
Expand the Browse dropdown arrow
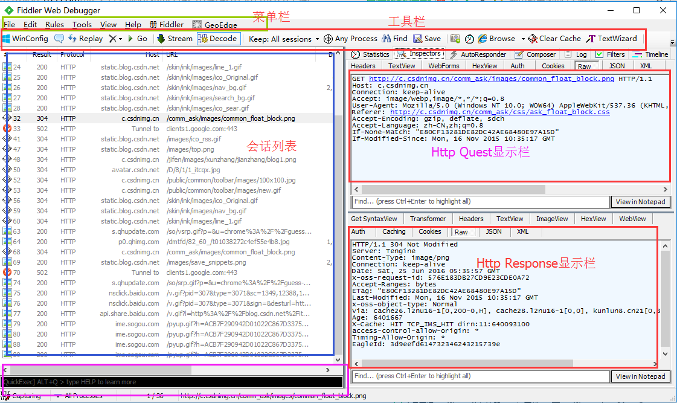pyautogui.click(x=523, y=39)
